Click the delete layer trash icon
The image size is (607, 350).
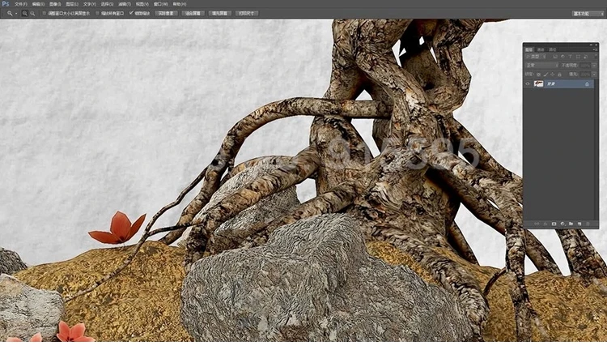click(589, 223)
